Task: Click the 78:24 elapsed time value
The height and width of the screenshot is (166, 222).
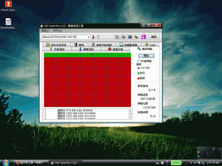Action: [153, 117]
